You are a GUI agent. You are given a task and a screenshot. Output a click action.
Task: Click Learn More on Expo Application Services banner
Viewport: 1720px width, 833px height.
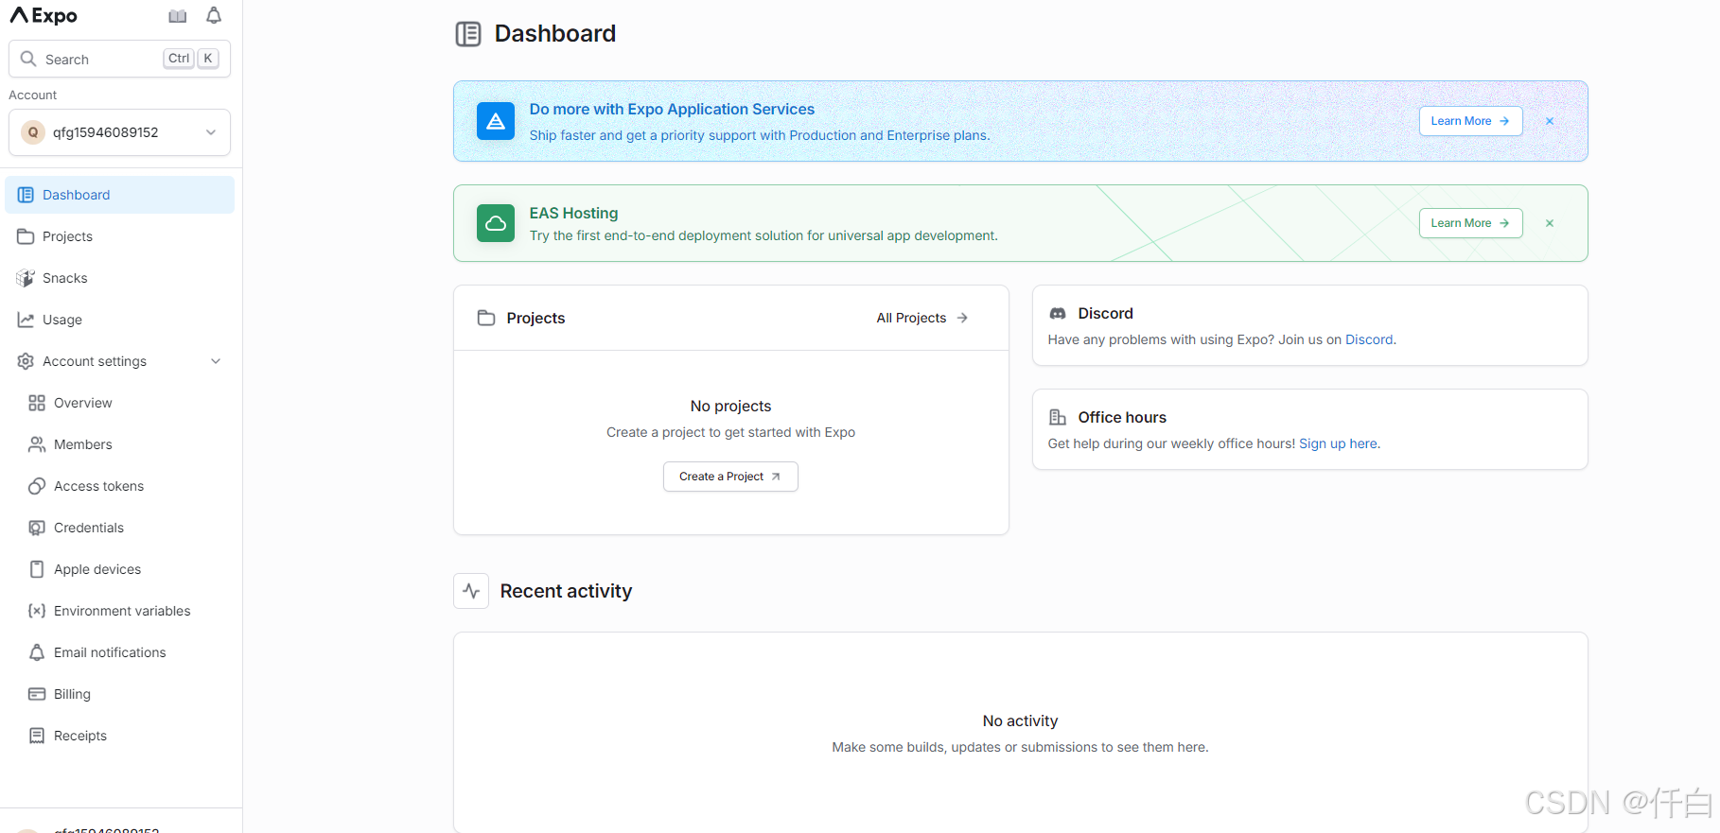point(1470,121)
